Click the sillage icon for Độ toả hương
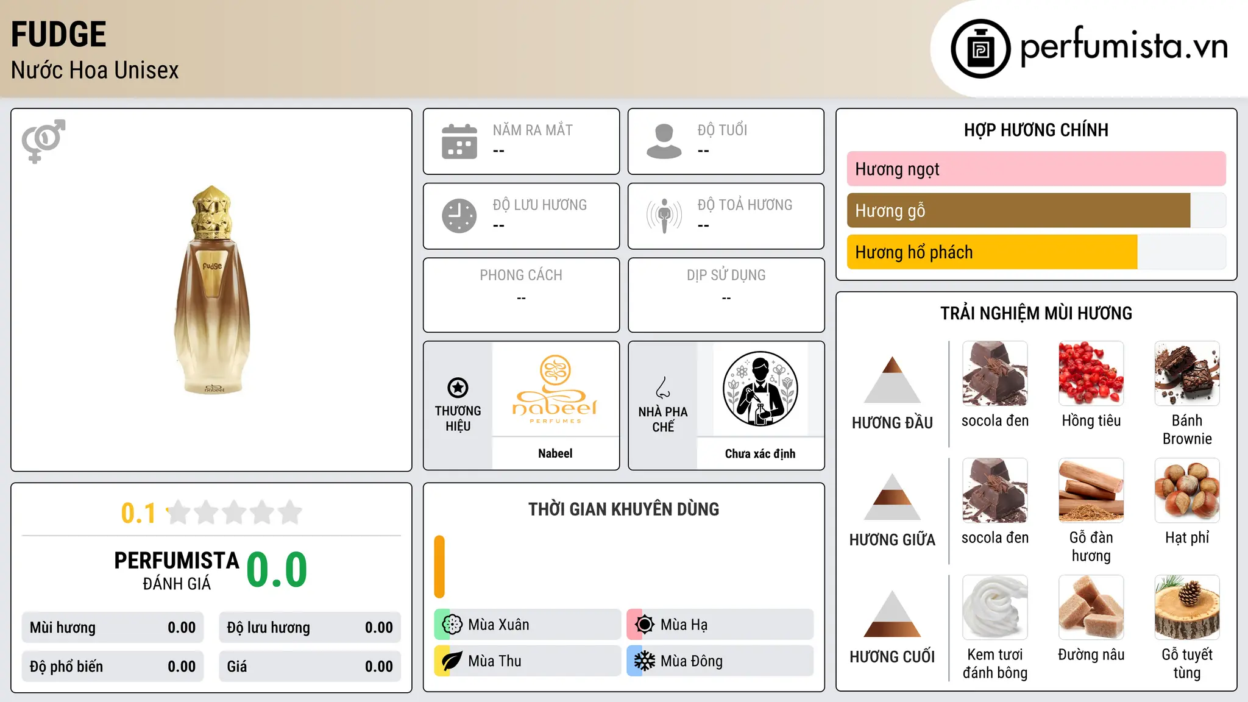 click(664, 216)
